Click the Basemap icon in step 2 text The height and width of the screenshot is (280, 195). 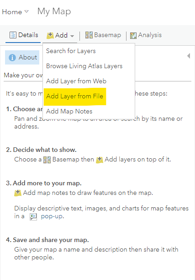[47, 160]
